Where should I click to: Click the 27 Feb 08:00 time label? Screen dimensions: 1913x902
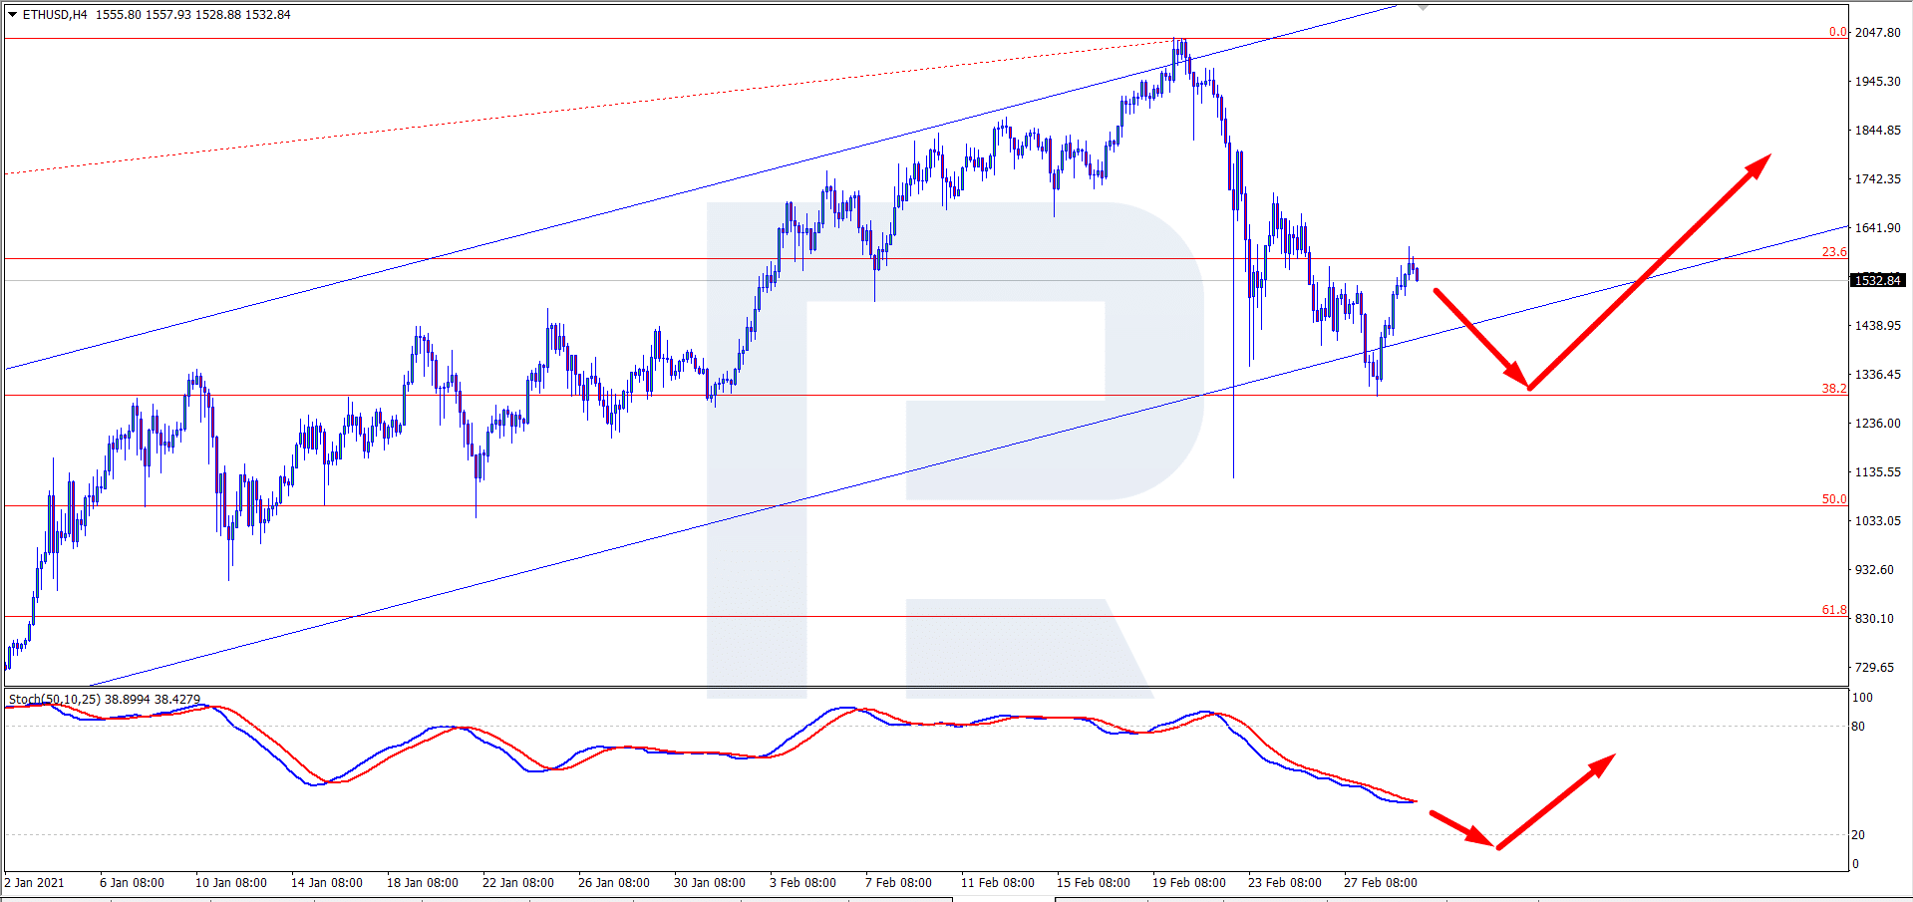point(1381,883)
